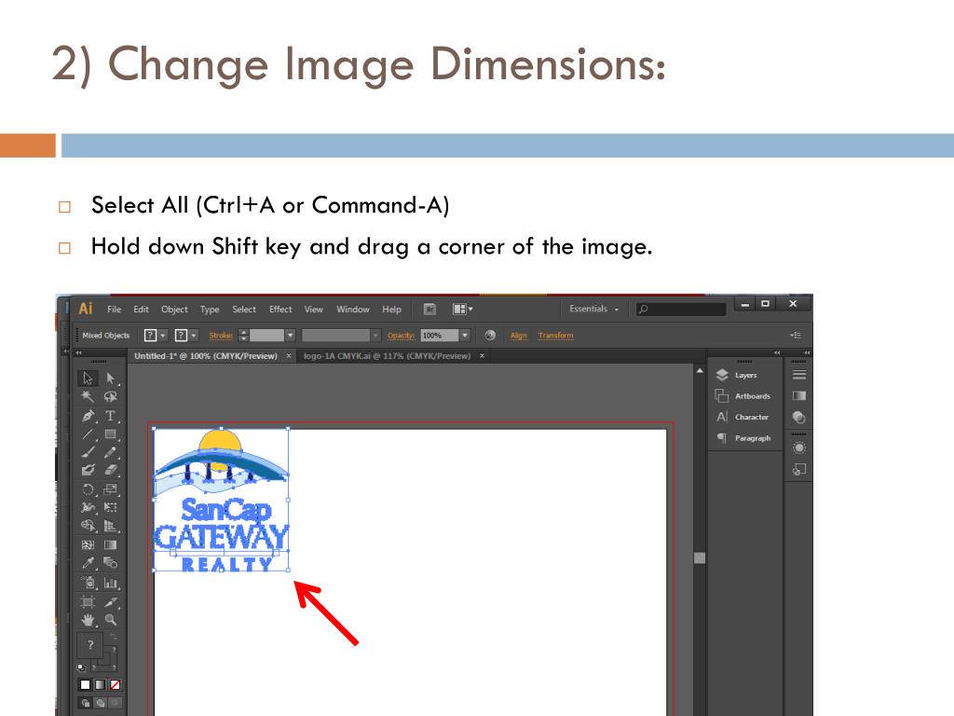Select the Free Transform tool
The height and width of the screenshot is (716, 954).
pos(111,507)
